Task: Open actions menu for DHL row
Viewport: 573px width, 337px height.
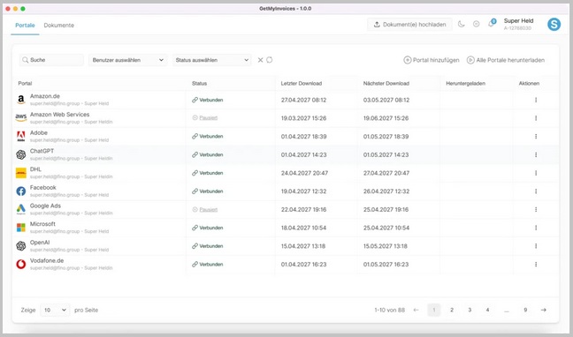Action: point(536,173)
